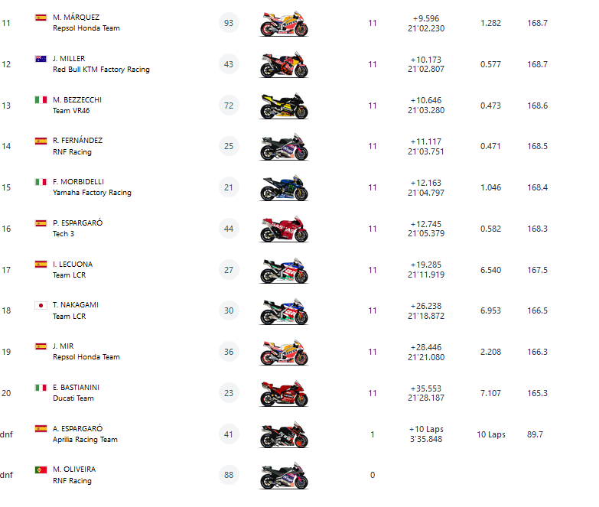This screenshot has width=599, height=507.
Task: Open E. Bastianini's Ducati bike image
Action: pos(285,394)
